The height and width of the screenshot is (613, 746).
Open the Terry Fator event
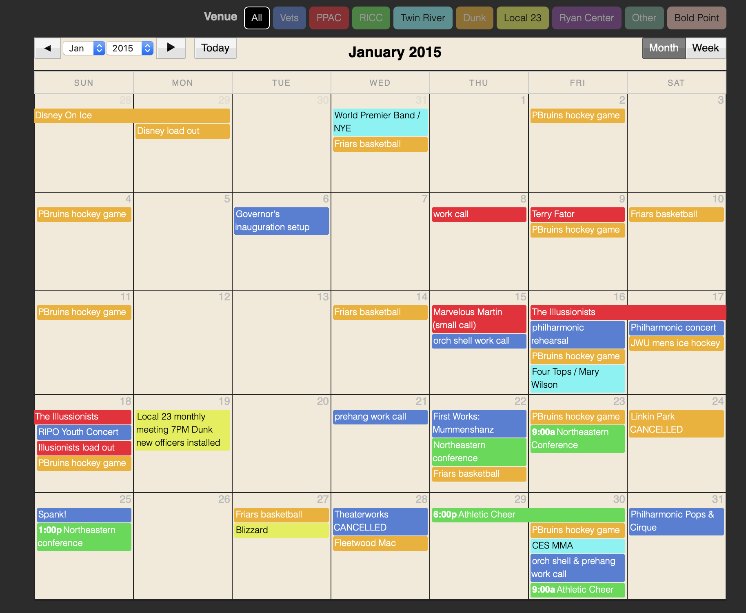tap(577, 214)
